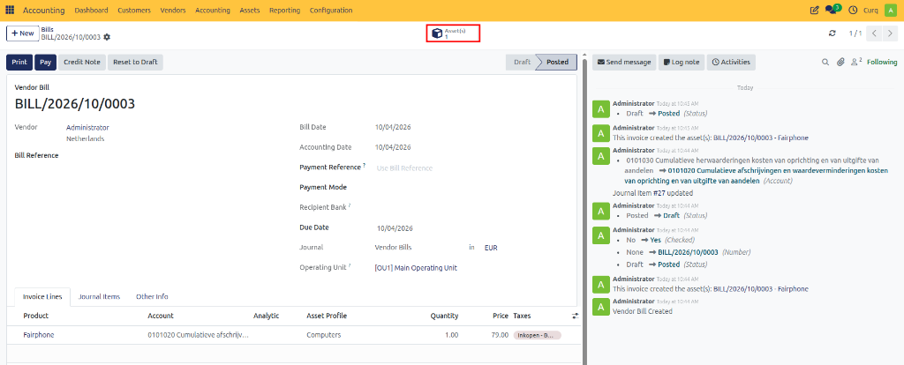Image resolution: width=904 pixels, height=365 pixels.
Task: Sort by Quantity column header
Action: (445, 316)
